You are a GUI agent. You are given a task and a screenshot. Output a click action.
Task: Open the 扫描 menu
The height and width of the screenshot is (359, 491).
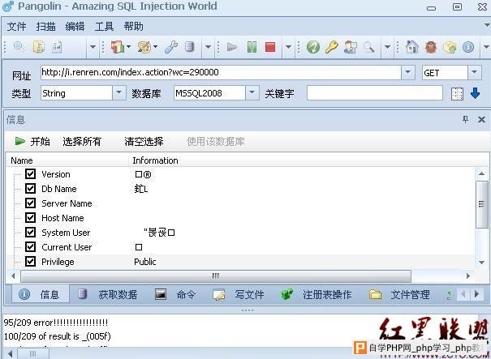pyautogui.click(x=45, y=27)
